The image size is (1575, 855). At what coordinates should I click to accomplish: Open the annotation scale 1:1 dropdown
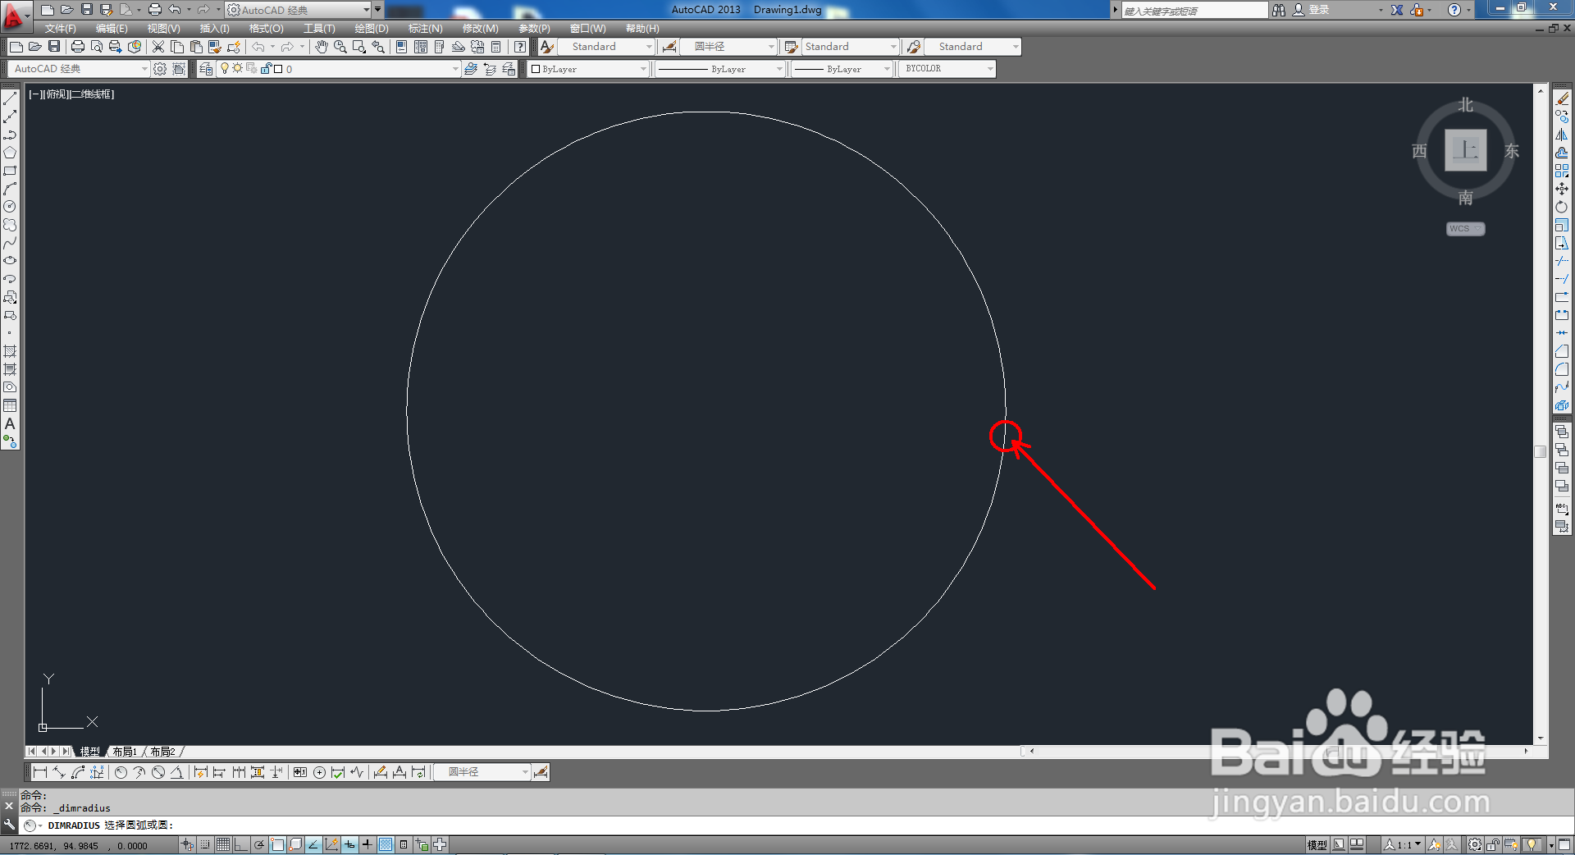tap(1404, 844)
